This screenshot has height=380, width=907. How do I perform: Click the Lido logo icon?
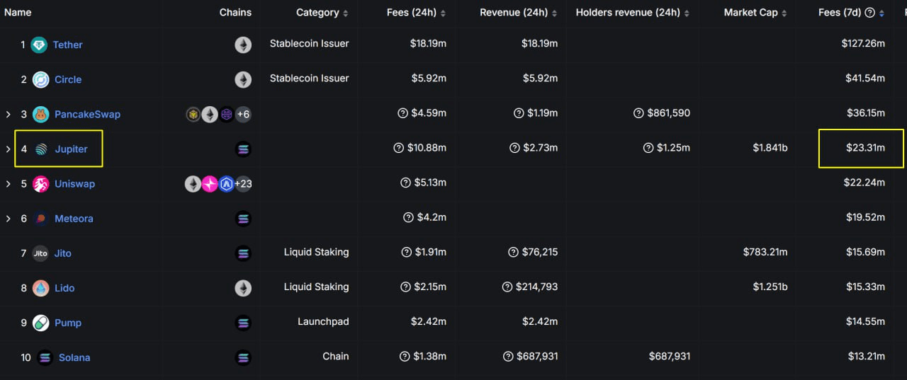coord(40,288)
